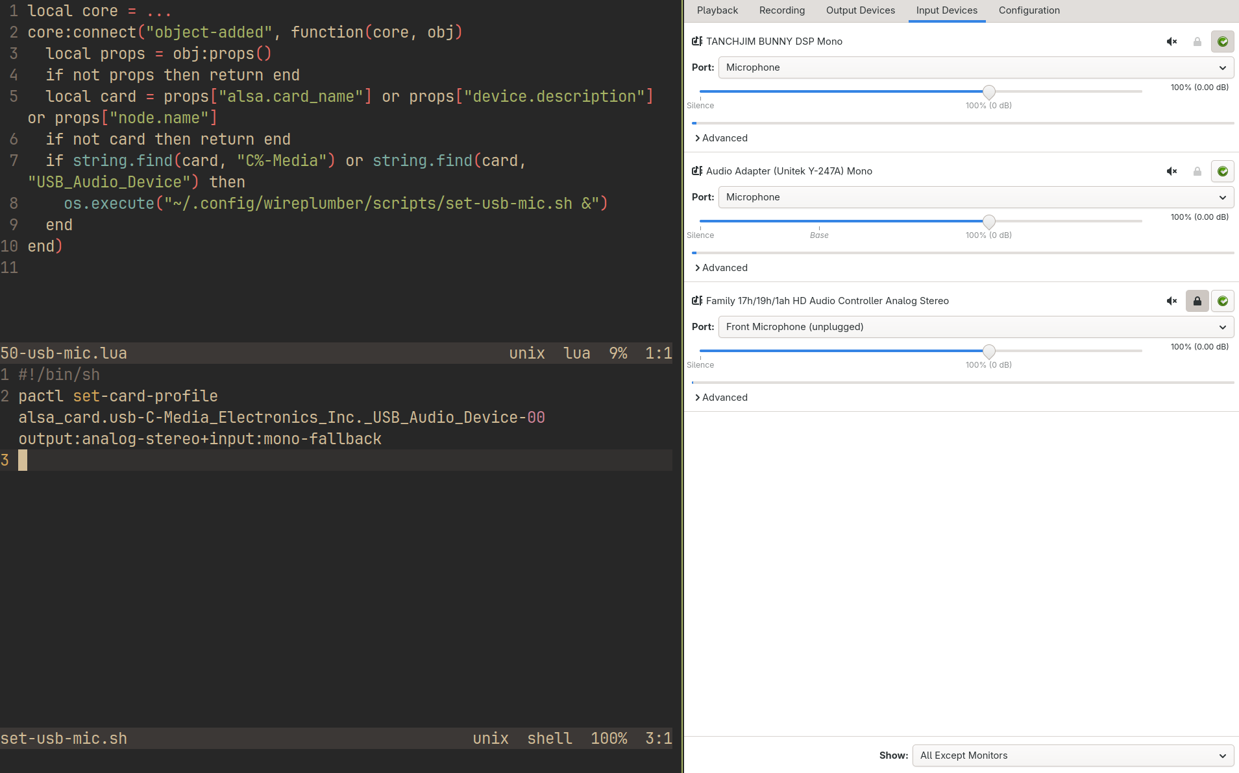Switch to the Output Devices tab
1239x773 pixels.
861,10
